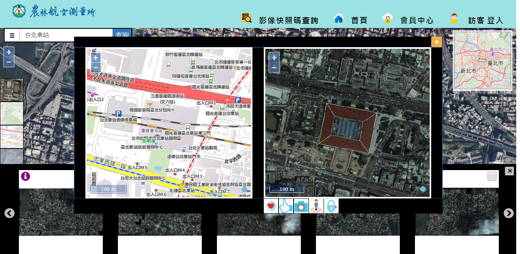This screenshot has width=520, height=254.
Task: Show next images with right carousel arrow
Action: click(x=509, y=213)
